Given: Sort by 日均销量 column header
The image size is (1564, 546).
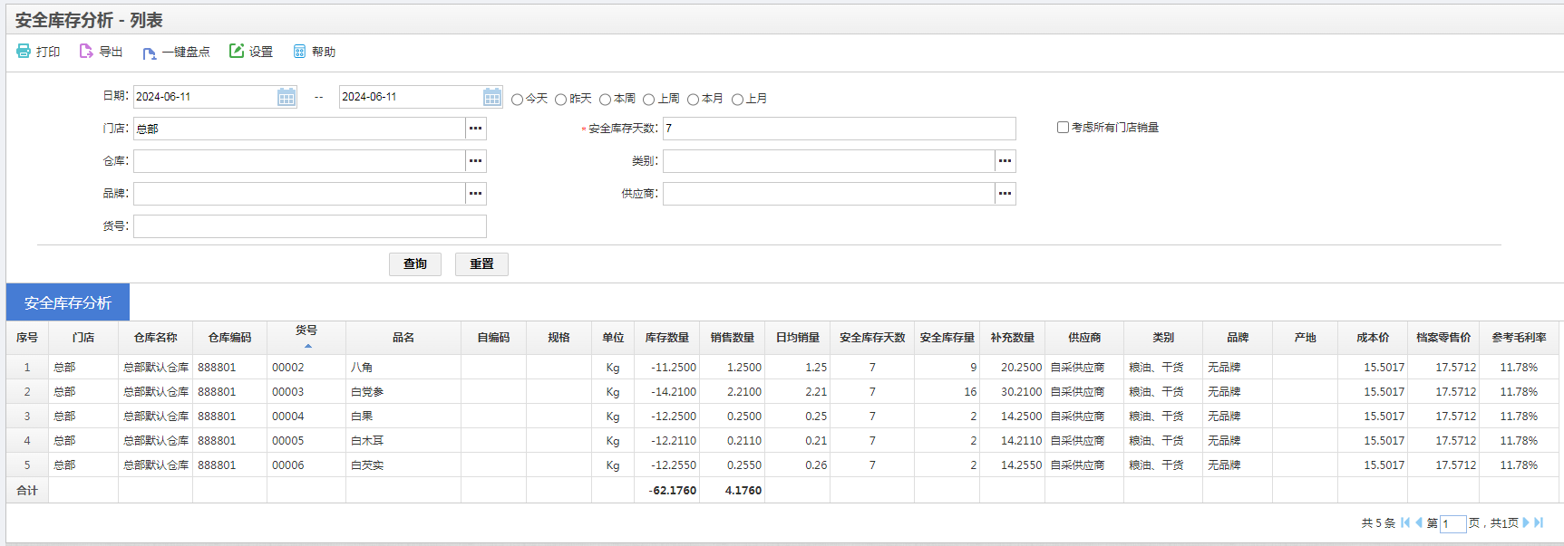Looking at the screenshot, I should [x=798, y=338].
